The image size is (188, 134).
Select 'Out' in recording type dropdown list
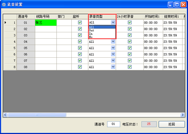[x=92, y=30]
